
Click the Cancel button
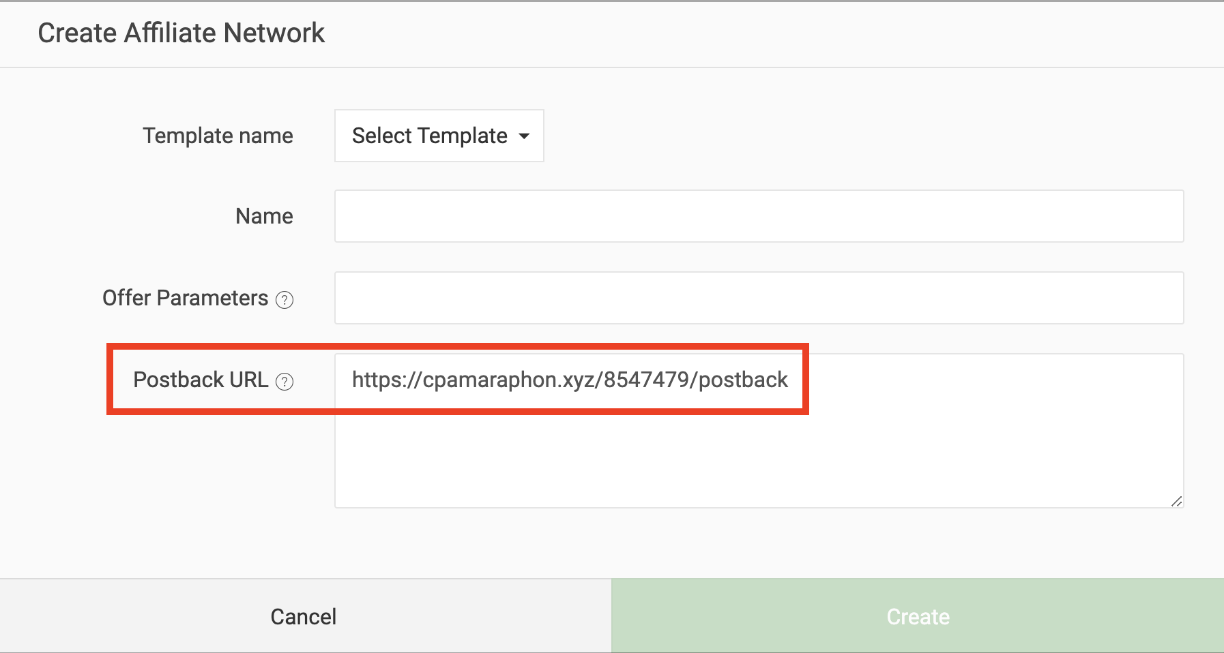pos(304,616)
